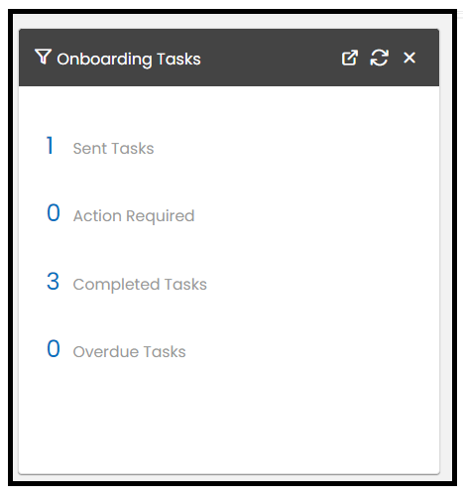Open the Onboarding Tasks filter funnel
Image resolution: width=463 pixels, height=499 pixels.
43,57
